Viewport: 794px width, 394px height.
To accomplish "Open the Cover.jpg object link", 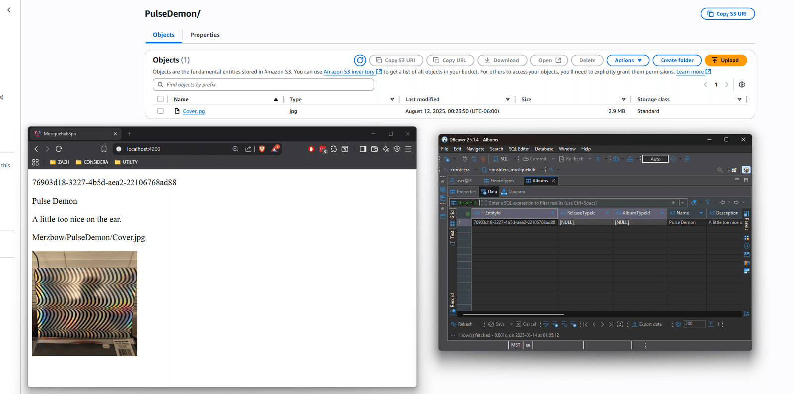I will (x=194, y=111).
